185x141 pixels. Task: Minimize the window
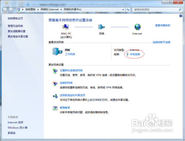[x=165, y=2]
